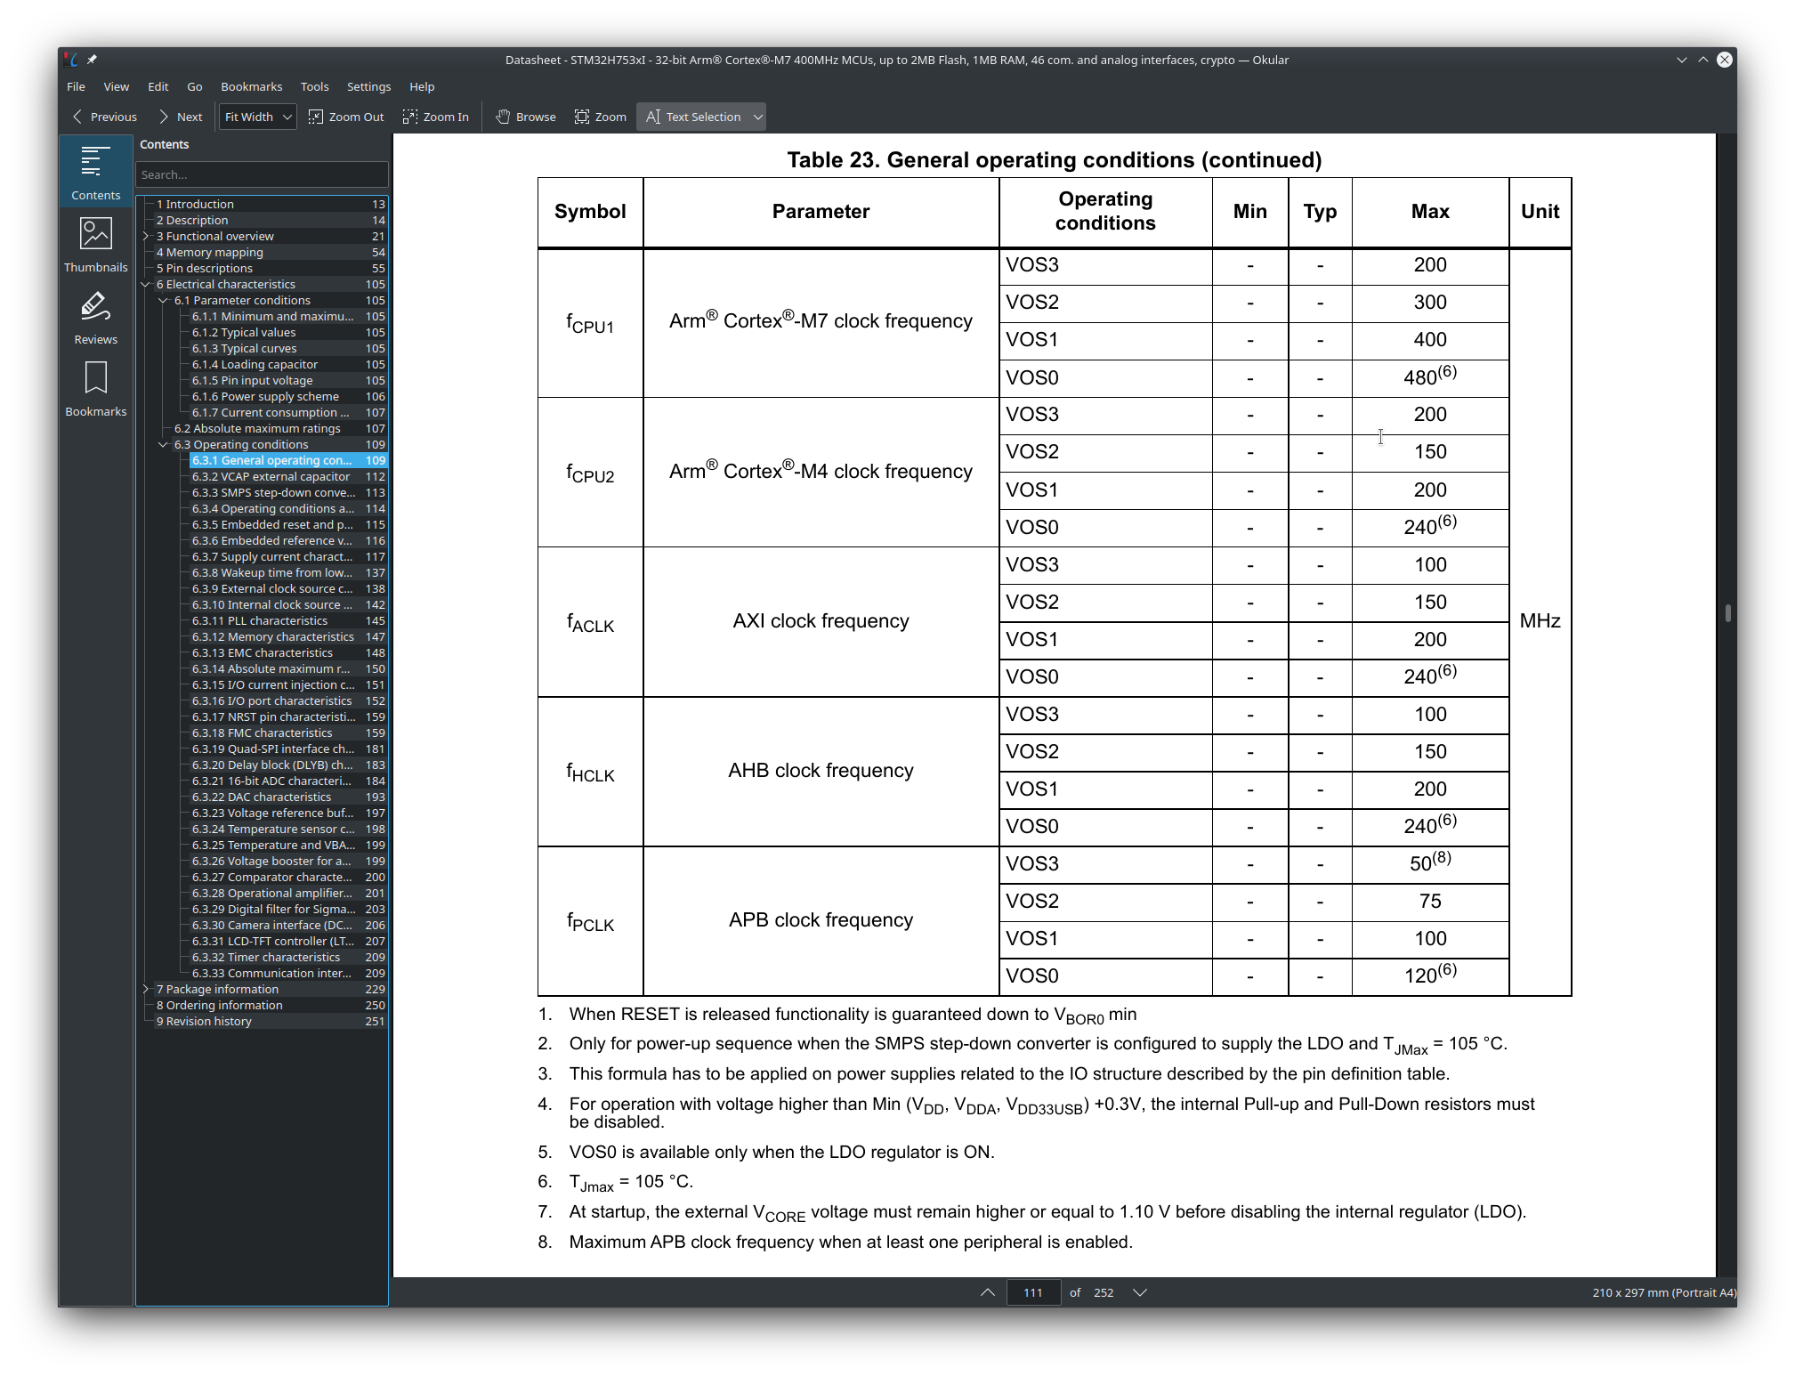Collapse 6.3 Operating conditions tree node
The height and width of the screenshot is (1376, 1795).
click(x=164, y=444)
